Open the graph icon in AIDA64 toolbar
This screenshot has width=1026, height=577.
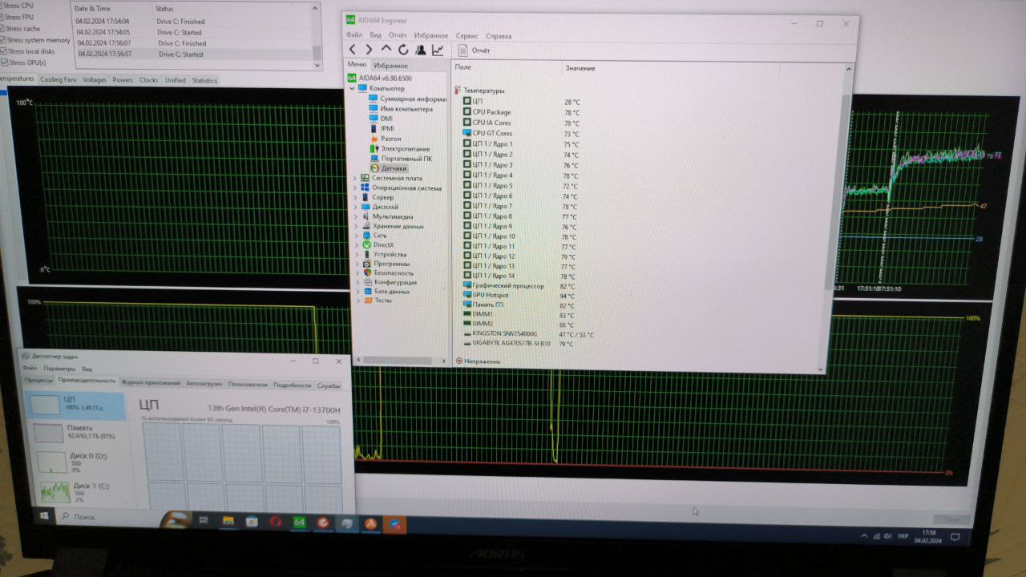pos(438,50)
